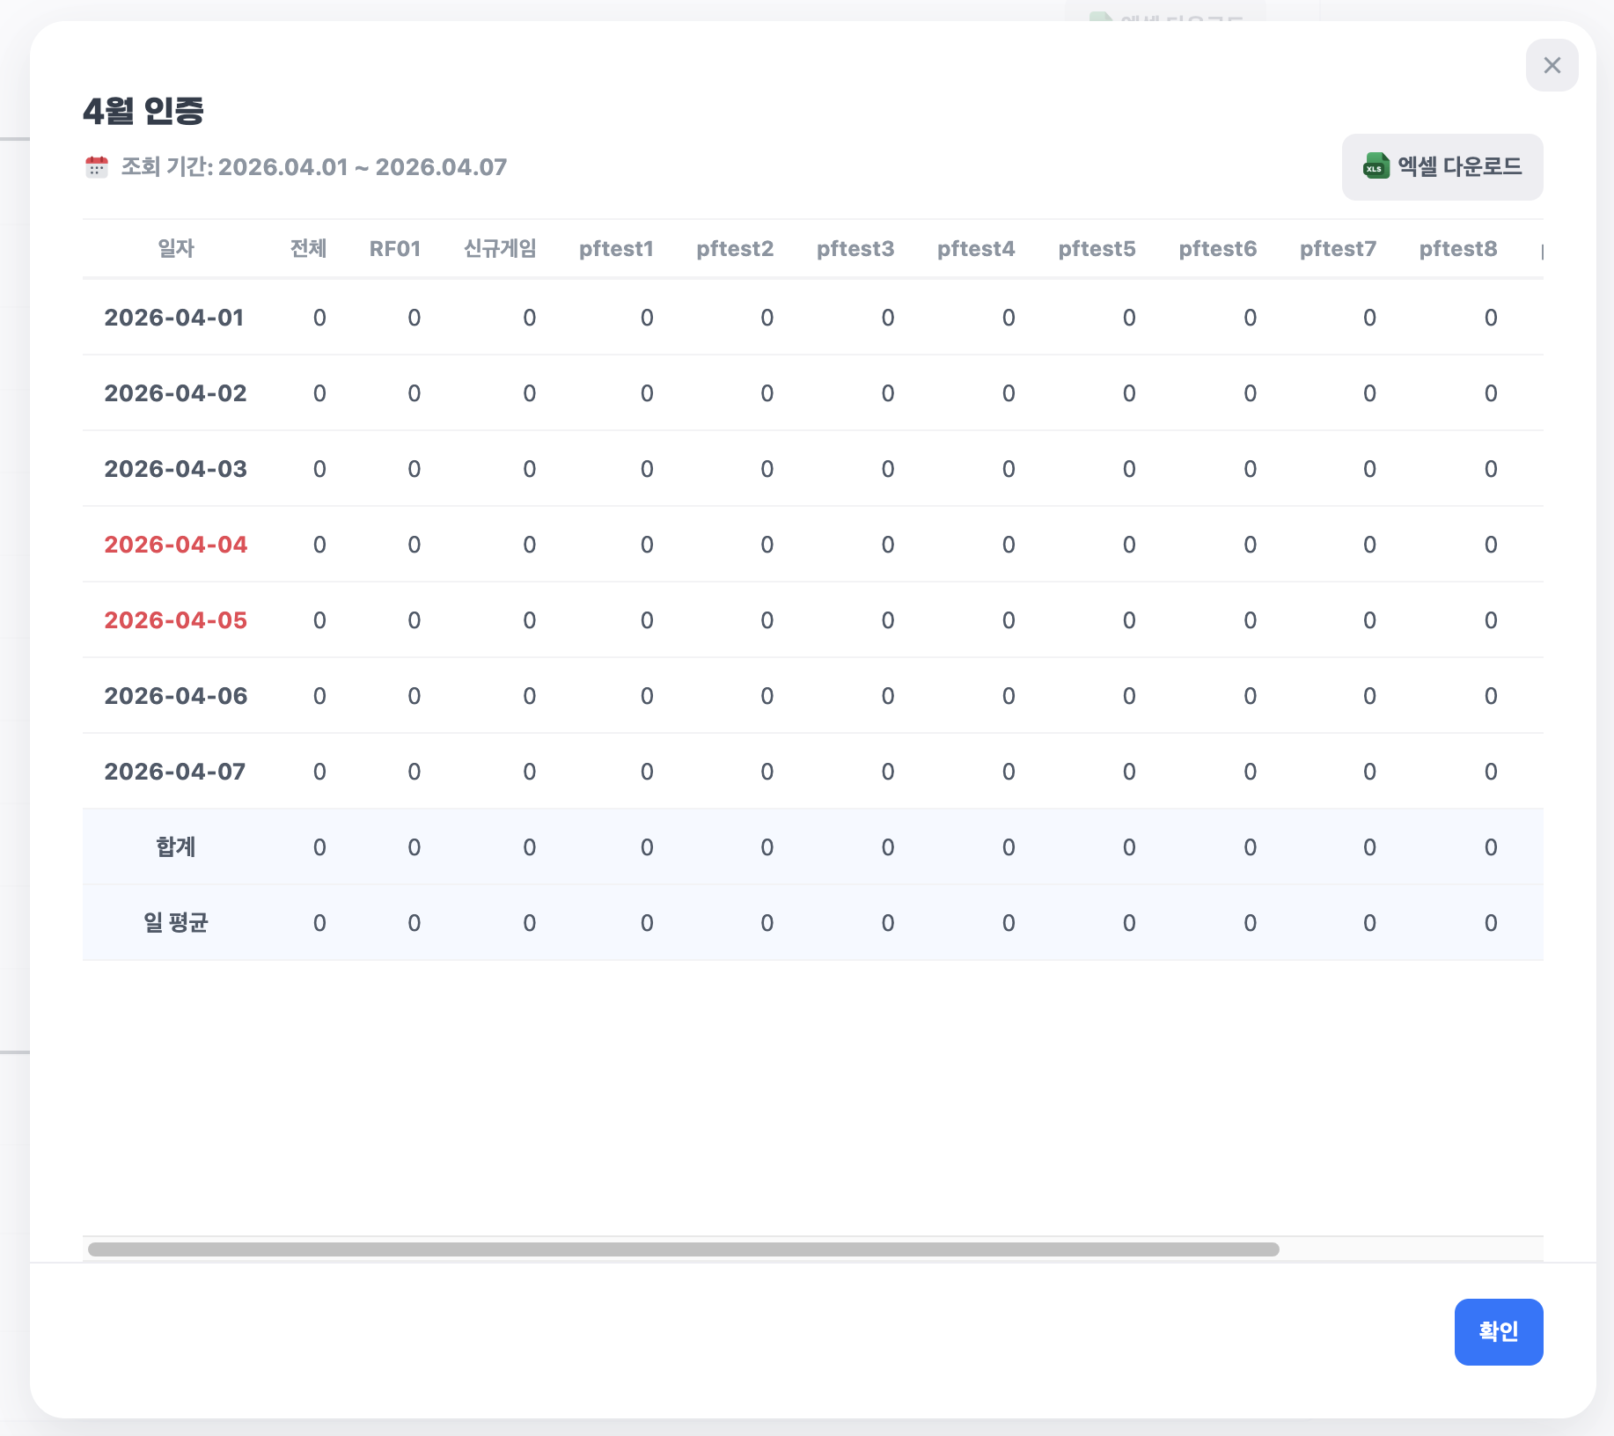This screenshot has width=1614, height=1436.
Task: Click the green XLS file icon
Action: click(1376, 166)
